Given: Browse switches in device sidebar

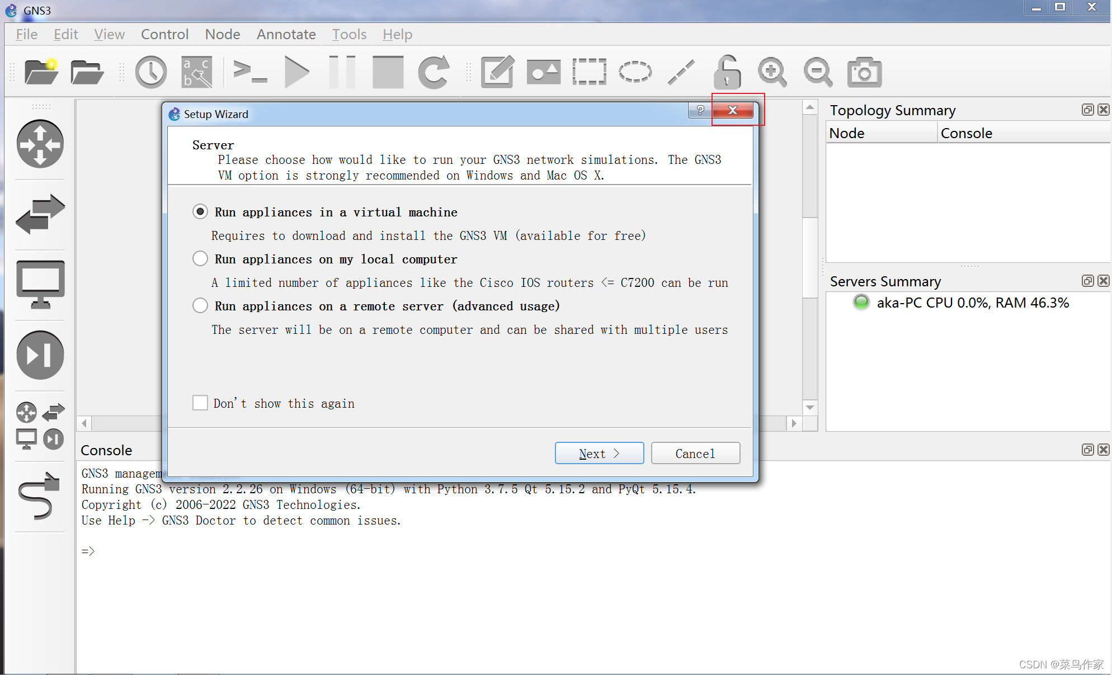Looking at the screenshot, I should (x=40, y=214).
